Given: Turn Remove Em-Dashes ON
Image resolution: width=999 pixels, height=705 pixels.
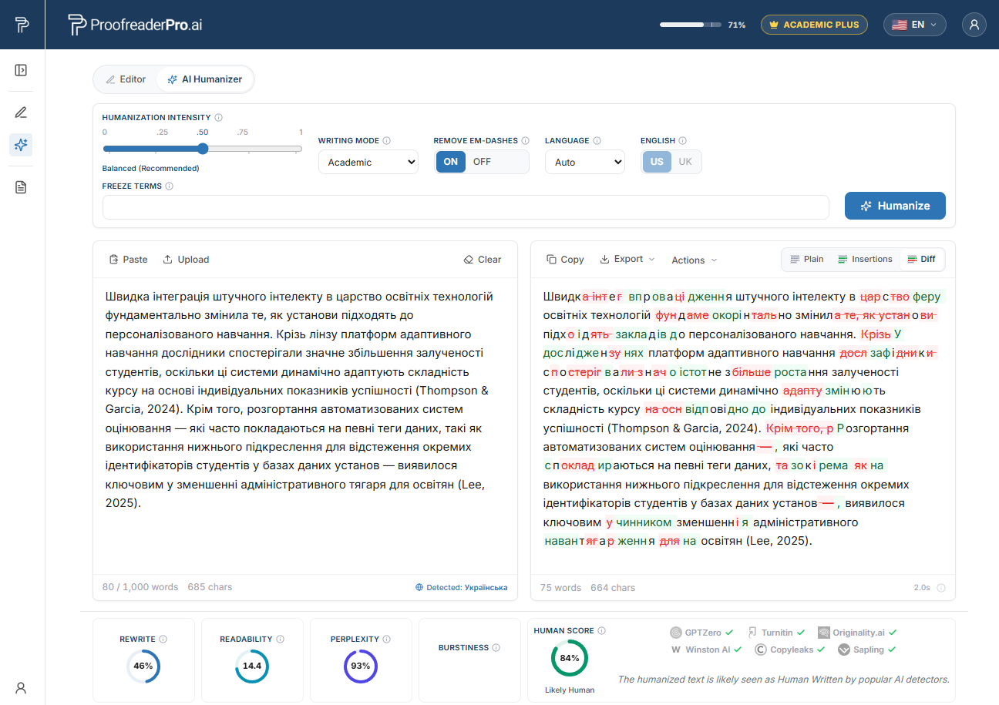Looking at the screenshot, I should coord(451,162).
